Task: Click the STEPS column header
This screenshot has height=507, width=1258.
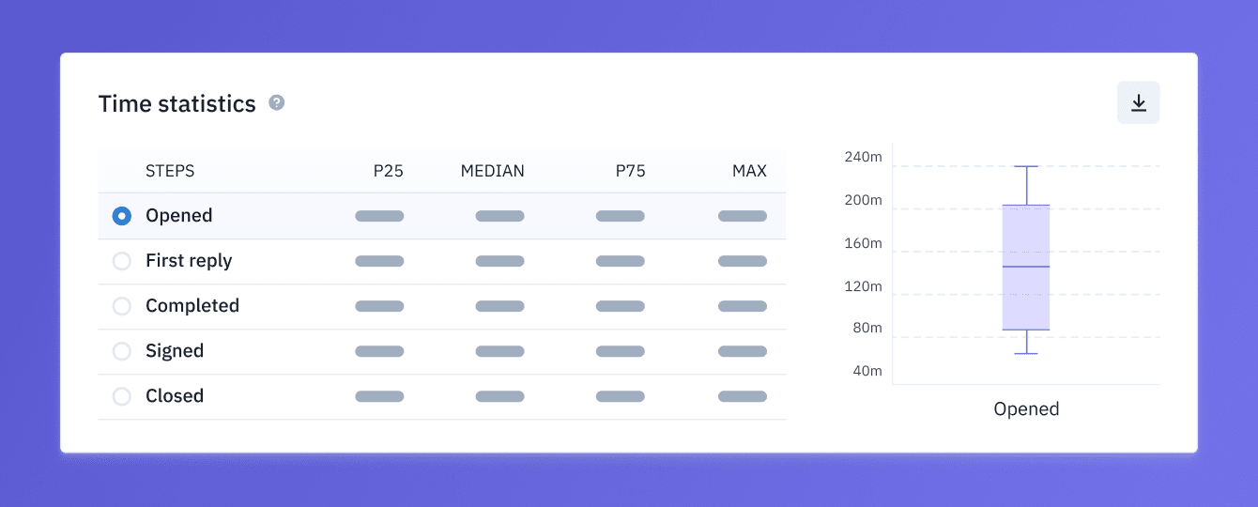Action: [170, 171]
